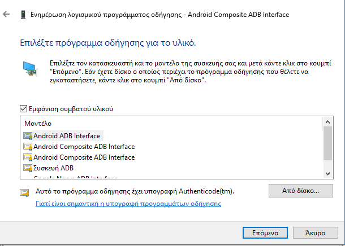Click the second Android Composite ADB Interface icon
The height and width of the screenshot is (246, 345).
[28, 157]
